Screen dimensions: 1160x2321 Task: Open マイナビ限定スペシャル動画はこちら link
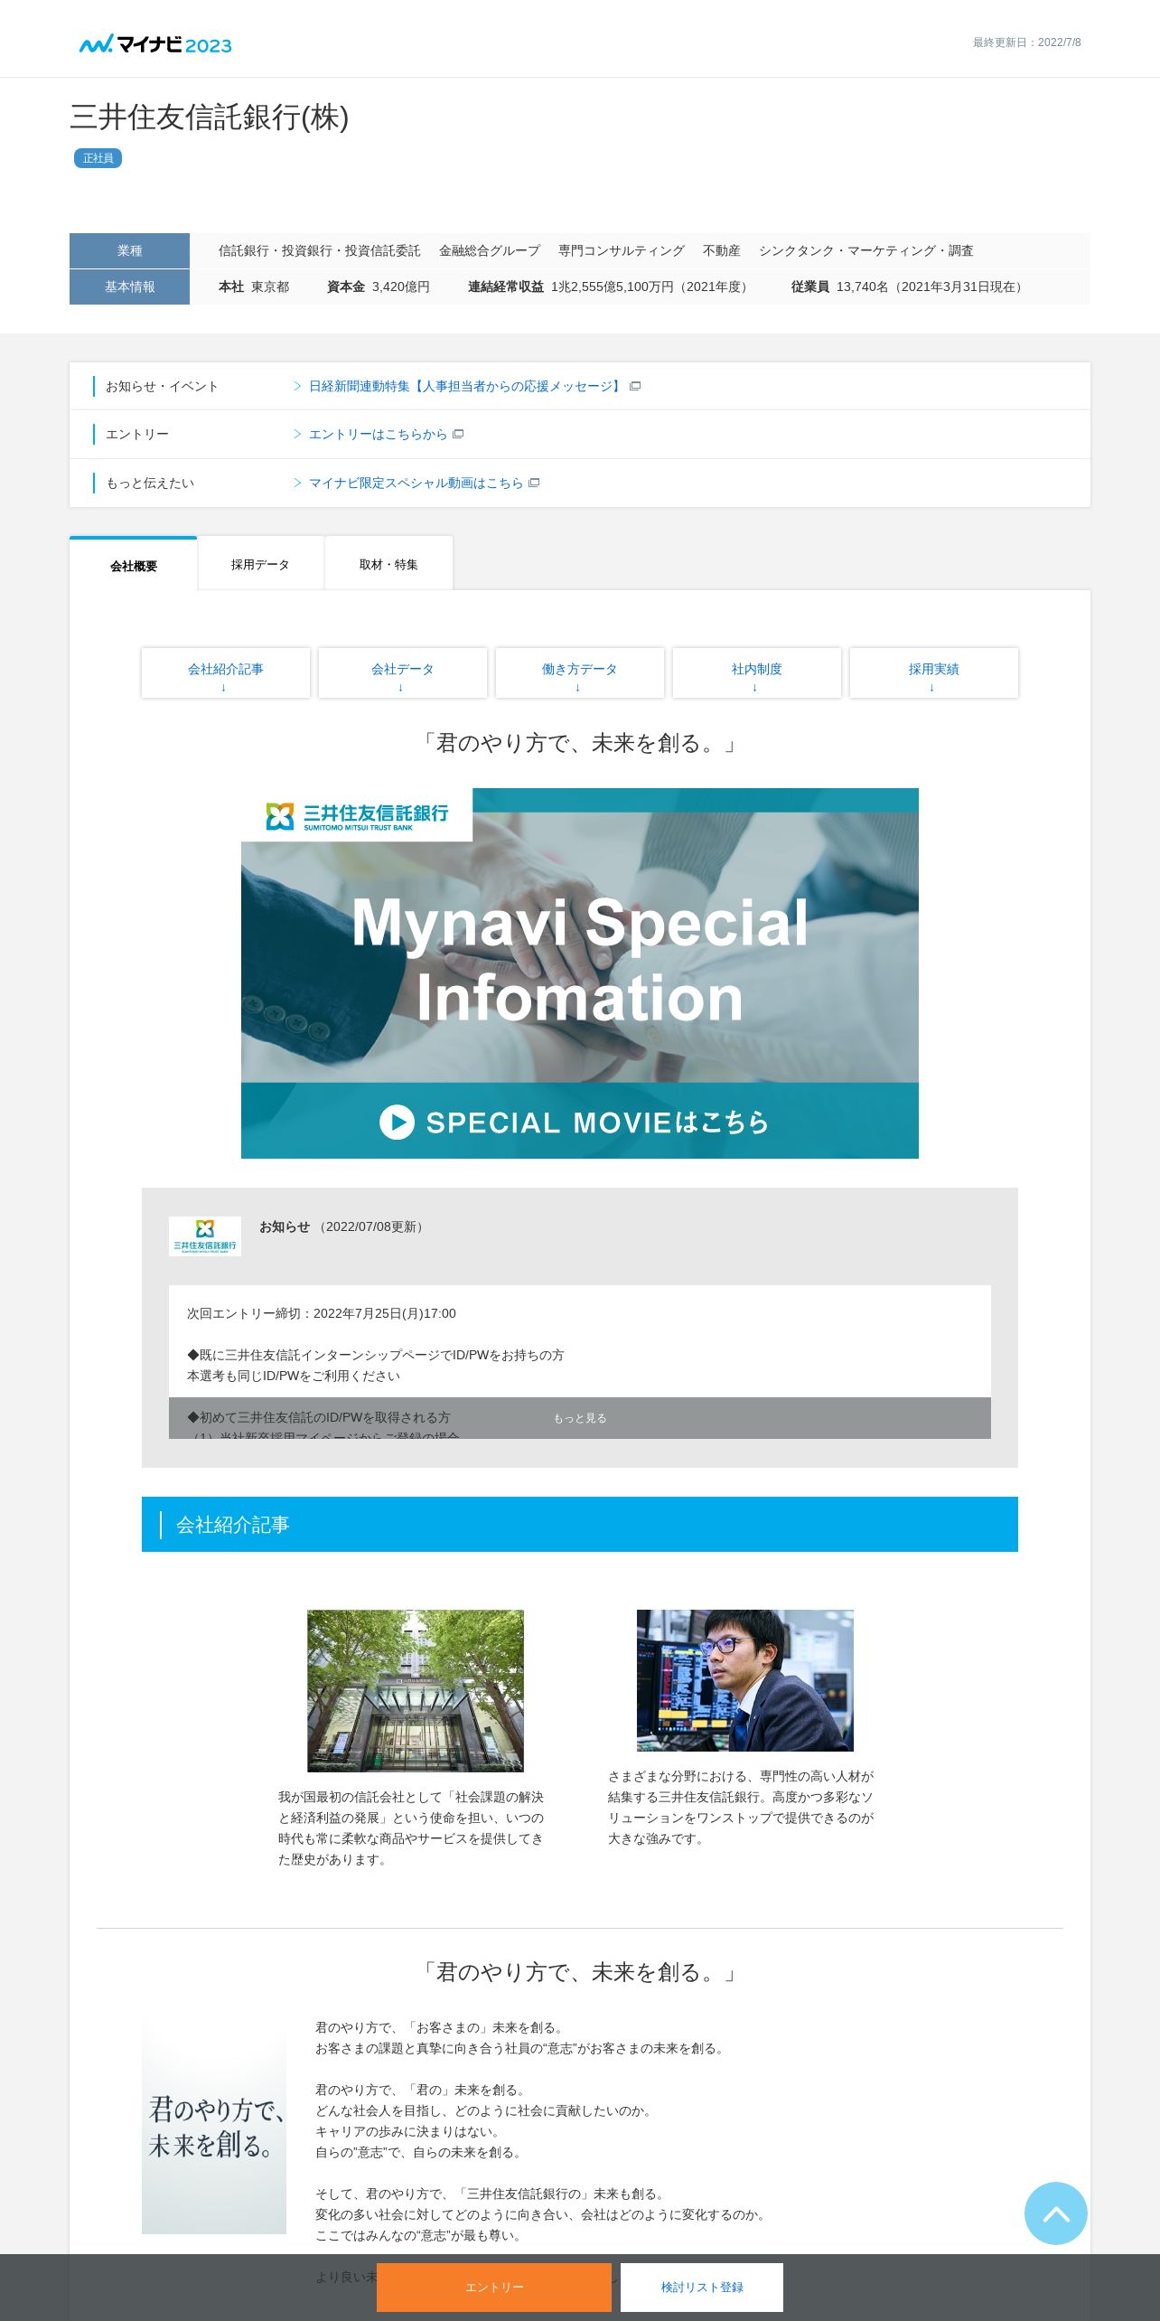(x=416, y=483)
